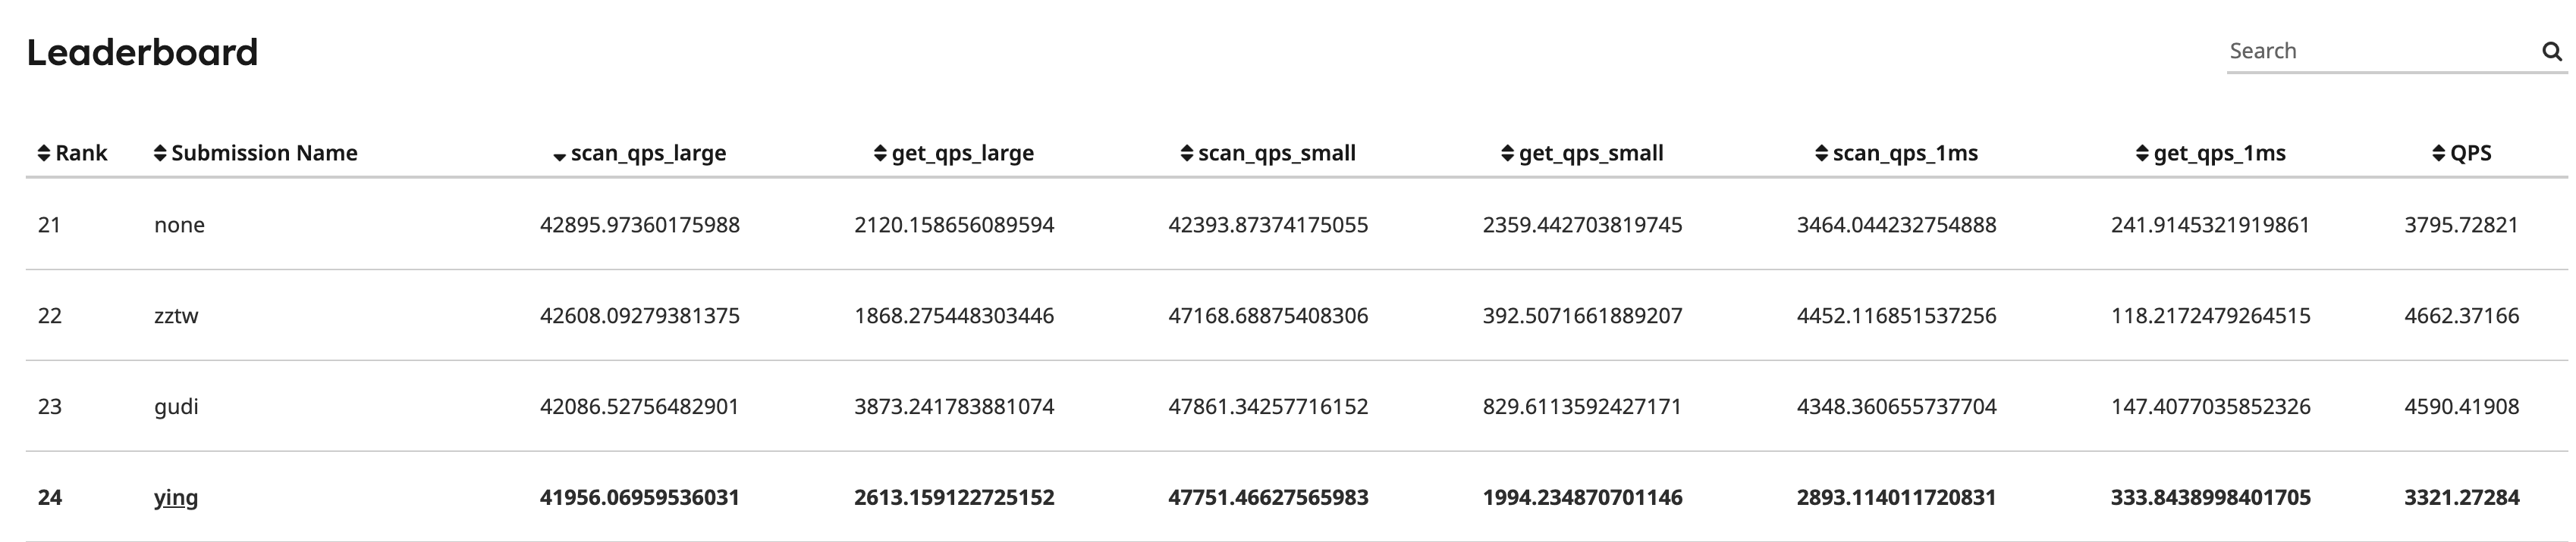Viewport: 2576px width, 542px height.
Task: Click sort arrows icon beside get_qps_large
Action: coord(880,154)
